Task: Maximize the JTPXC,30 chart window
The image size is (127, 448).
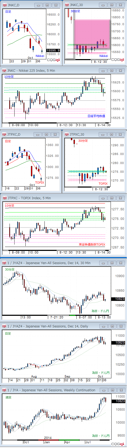Action: [x=112, y=134]
